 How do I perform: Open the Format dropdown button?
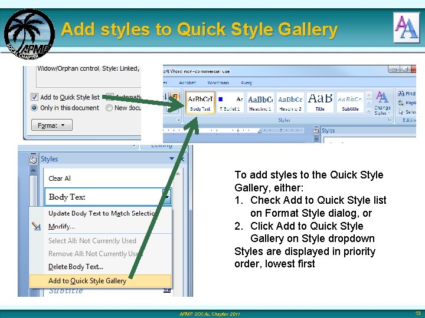click(52, 125)
